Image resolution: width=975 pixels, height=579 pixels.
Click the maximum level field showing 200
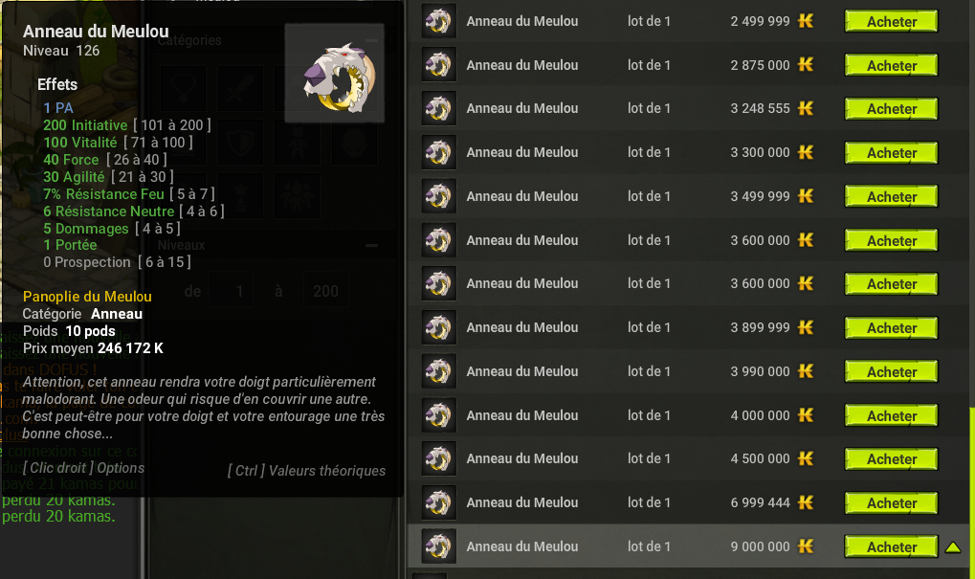pos(325,291)
